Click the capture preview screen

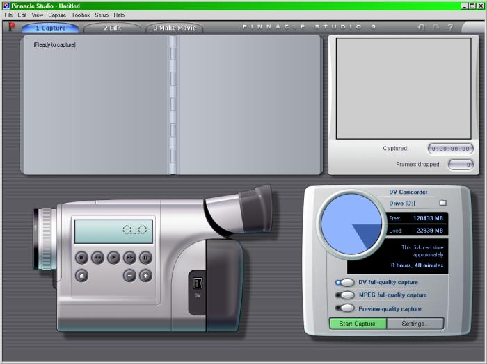[x=404, y=89]
